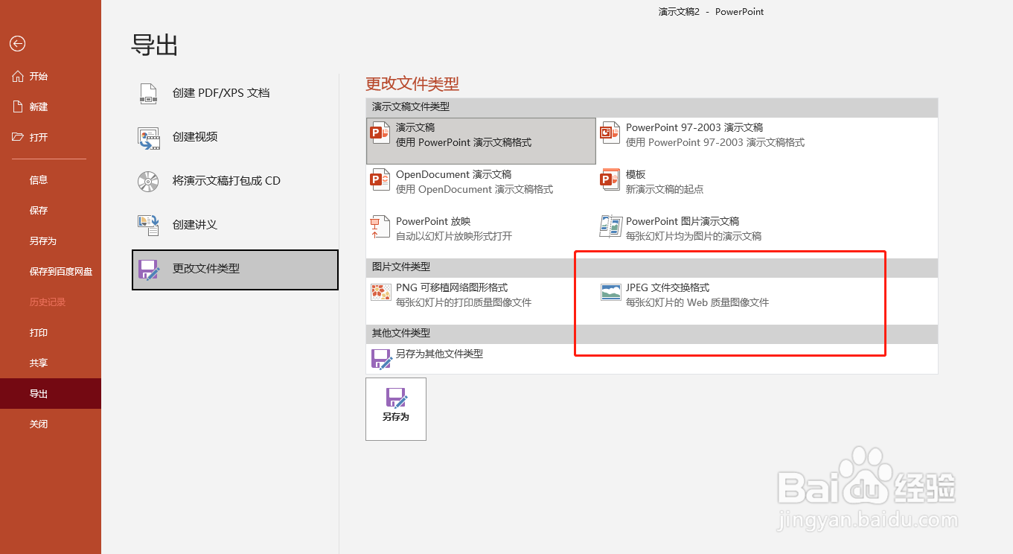Click the large 另存为 button
1013x554 pixels.
pos(396,409)
